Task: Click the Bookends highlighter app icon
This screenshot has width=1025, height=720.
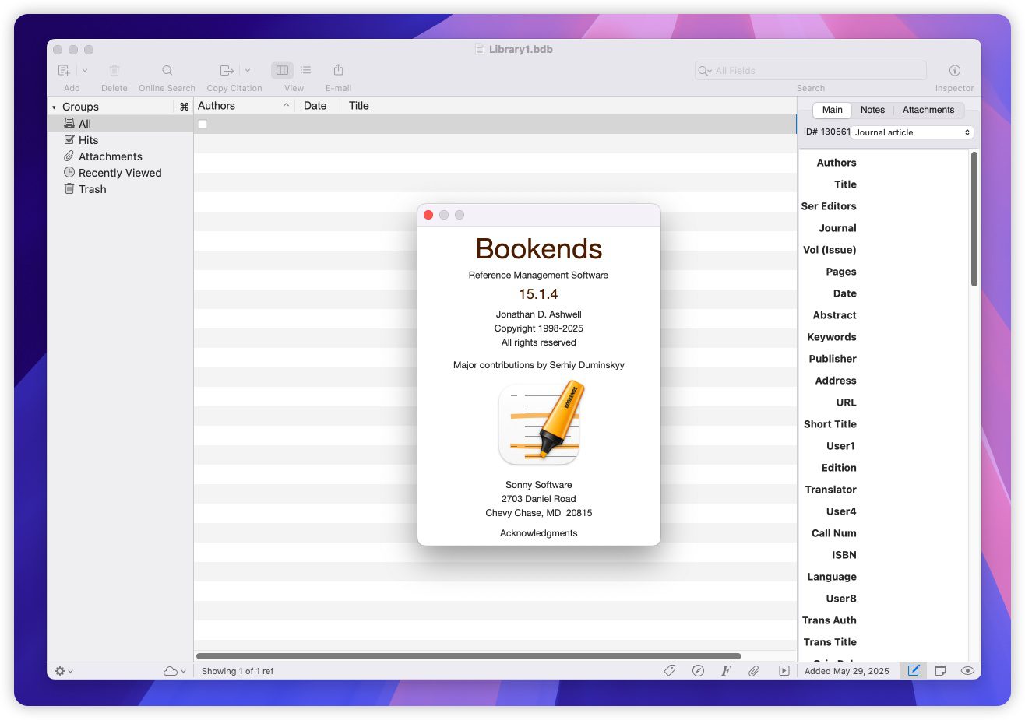Action: 539,423
